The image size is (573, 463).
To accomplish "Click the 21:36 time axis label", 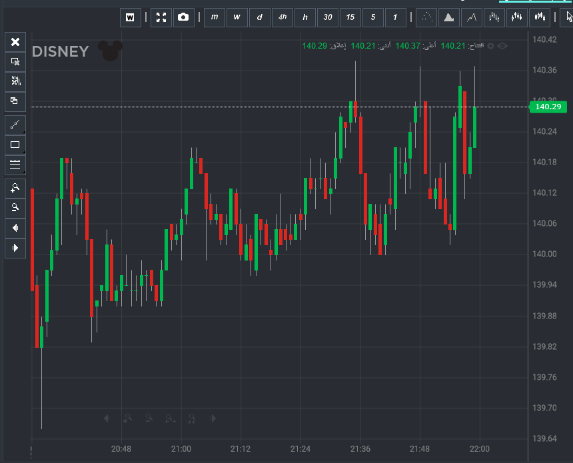I will coord(360,449).
